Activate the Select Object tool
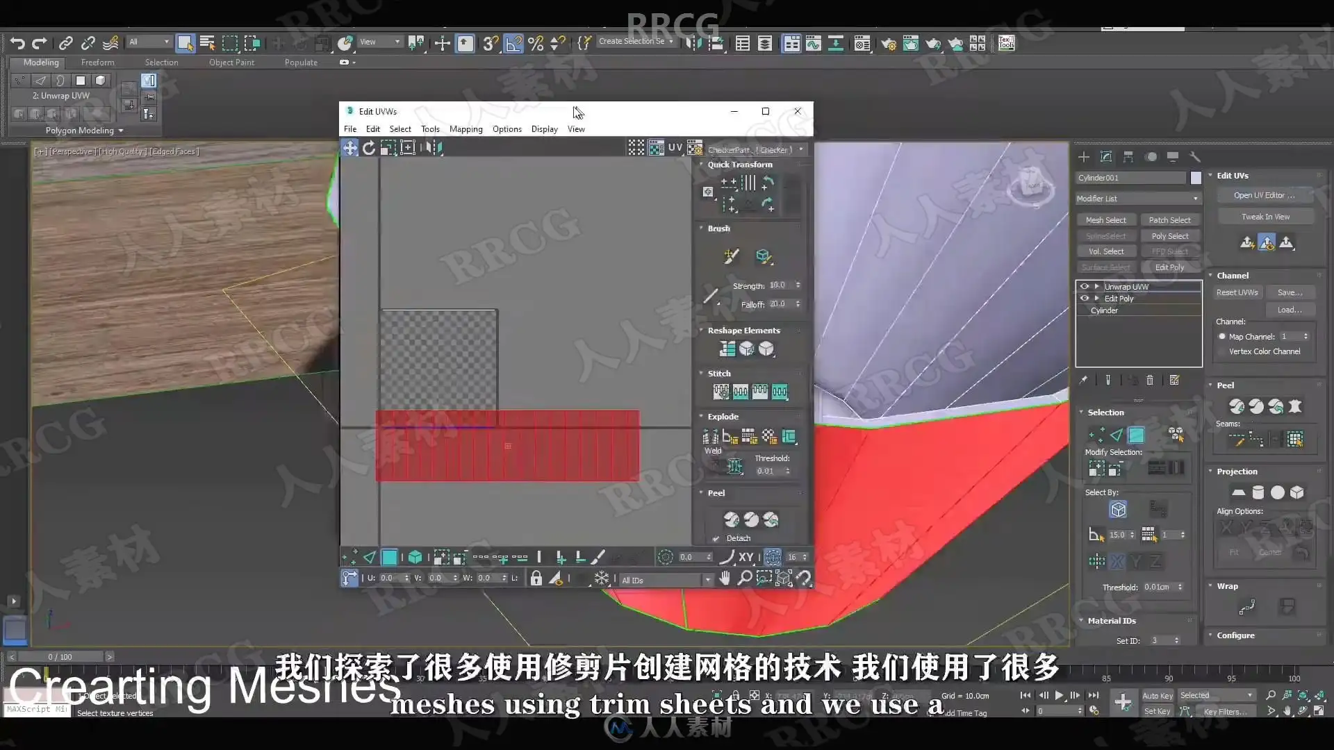This screenshot has width=1334, height=750. point(185,43)
